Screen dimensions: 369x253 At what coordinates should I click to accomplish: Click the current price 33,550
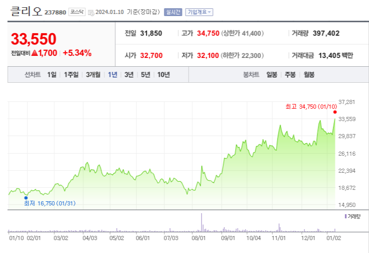(34, 39)
